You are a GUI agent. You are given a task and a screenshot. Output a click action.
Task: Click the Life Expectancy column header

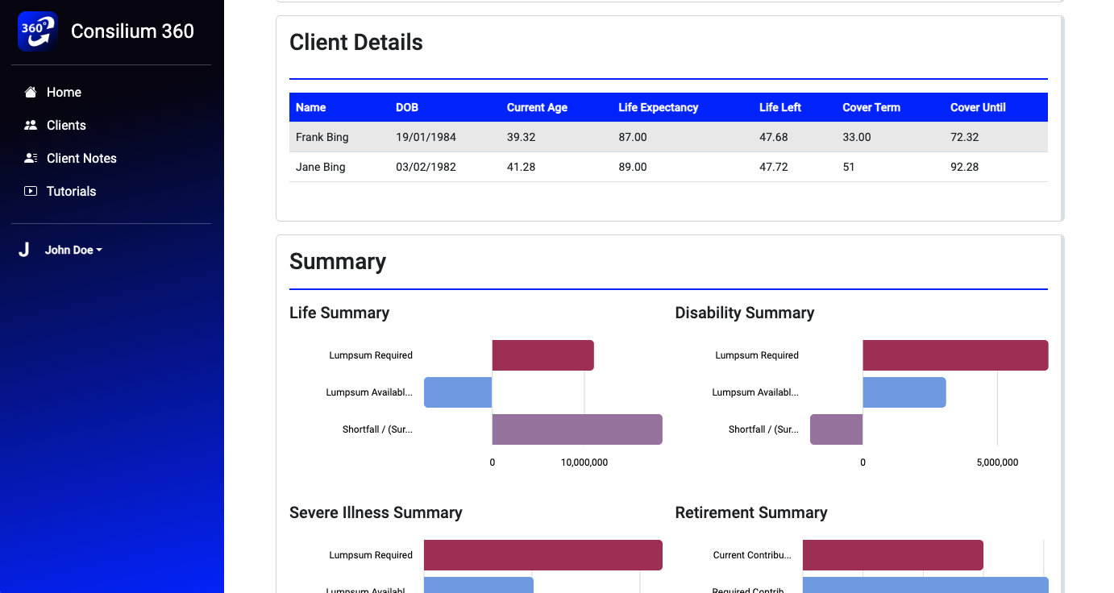click(x=658, y=107)
